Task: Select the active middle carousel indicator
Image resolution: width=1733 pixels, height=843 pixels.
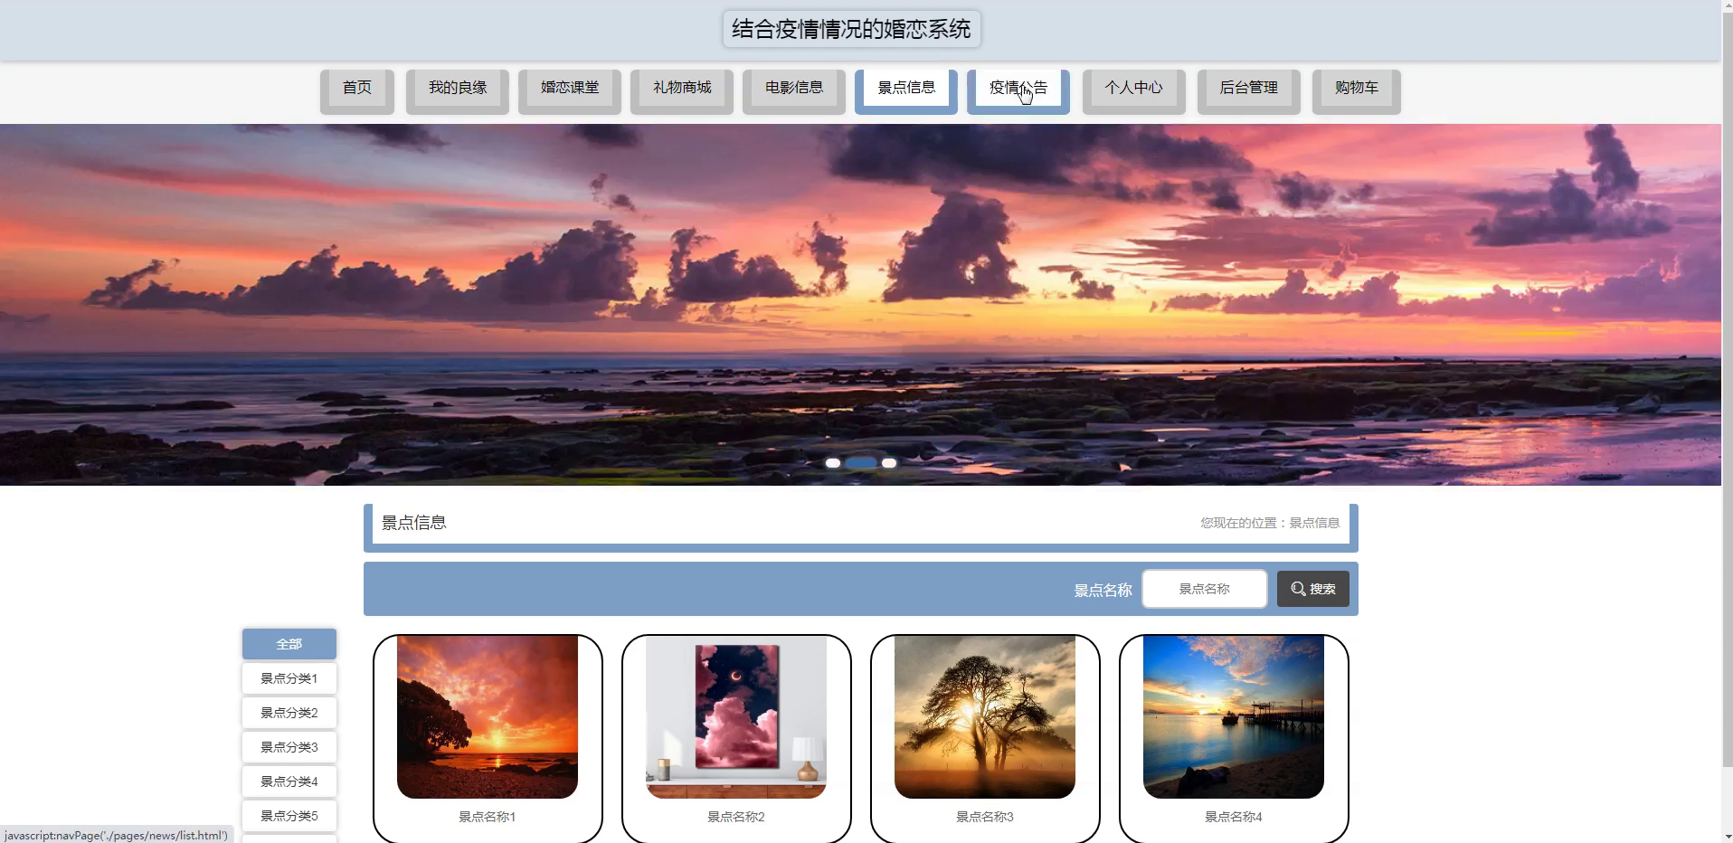Action: point(861,463)
